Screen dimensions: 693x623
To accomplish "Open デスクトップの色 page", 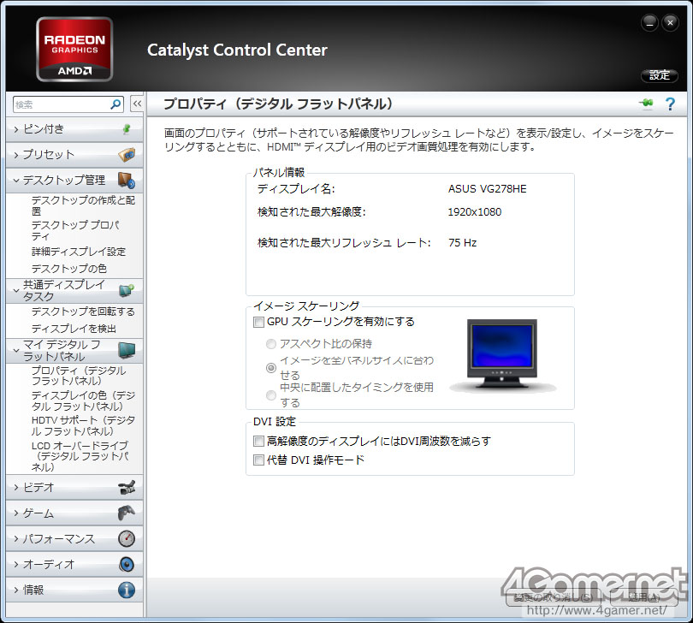I will click(x=69, y=269).
